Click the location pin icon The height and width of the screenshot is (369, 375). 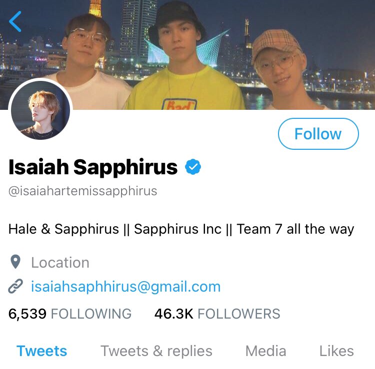click(x=15, y=262)
